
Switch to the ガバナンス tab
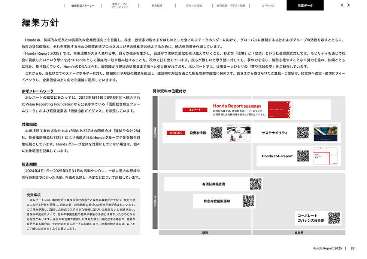[268, 6]
